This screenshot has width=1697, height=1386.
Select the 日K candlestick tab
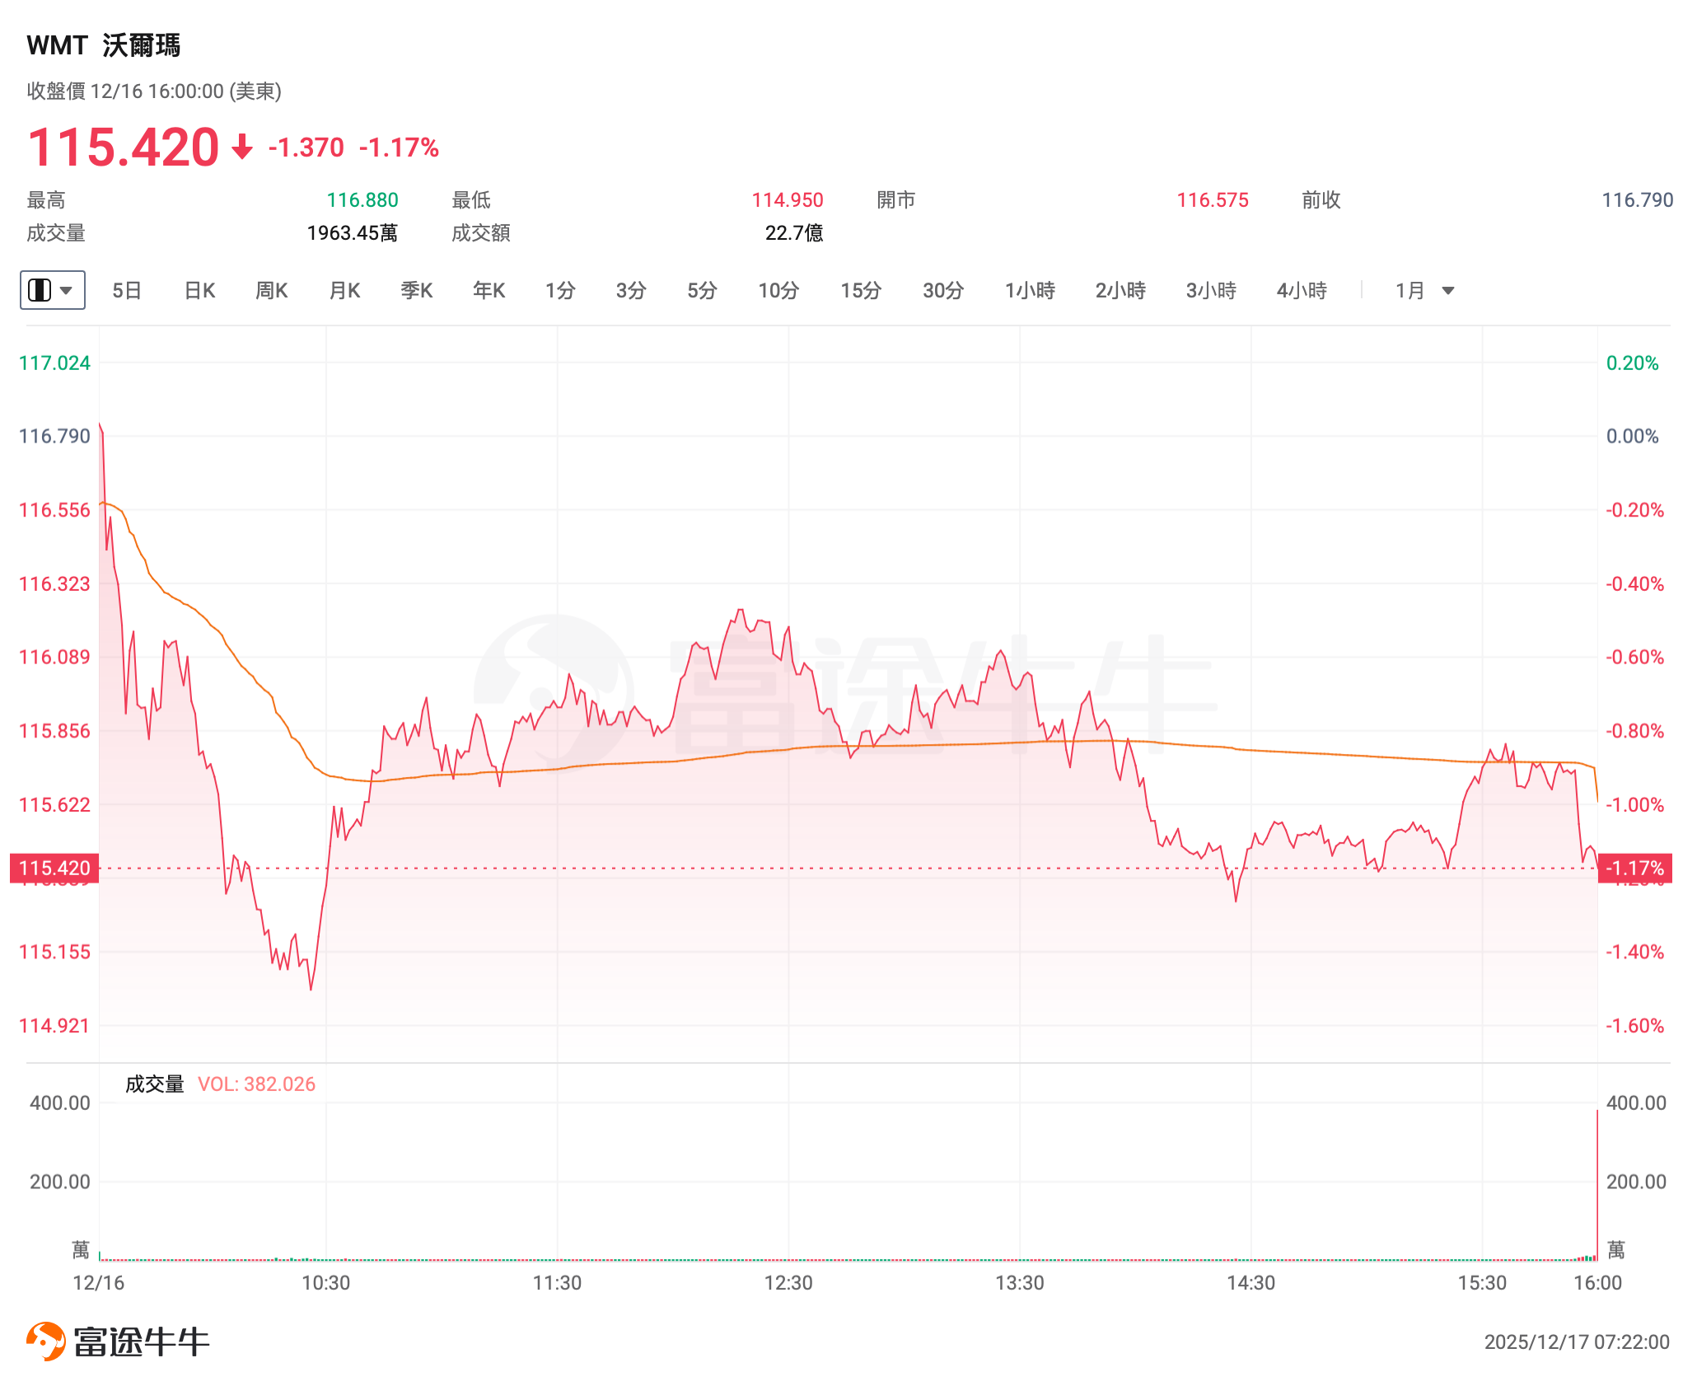click(x=199, y=290)
